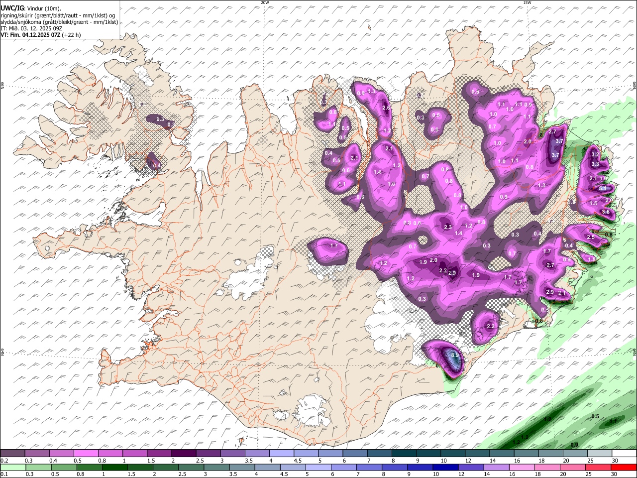The image size is (637, 478).
Task: Click the 3.3 value on the map
Action: (x=595, y=164)
